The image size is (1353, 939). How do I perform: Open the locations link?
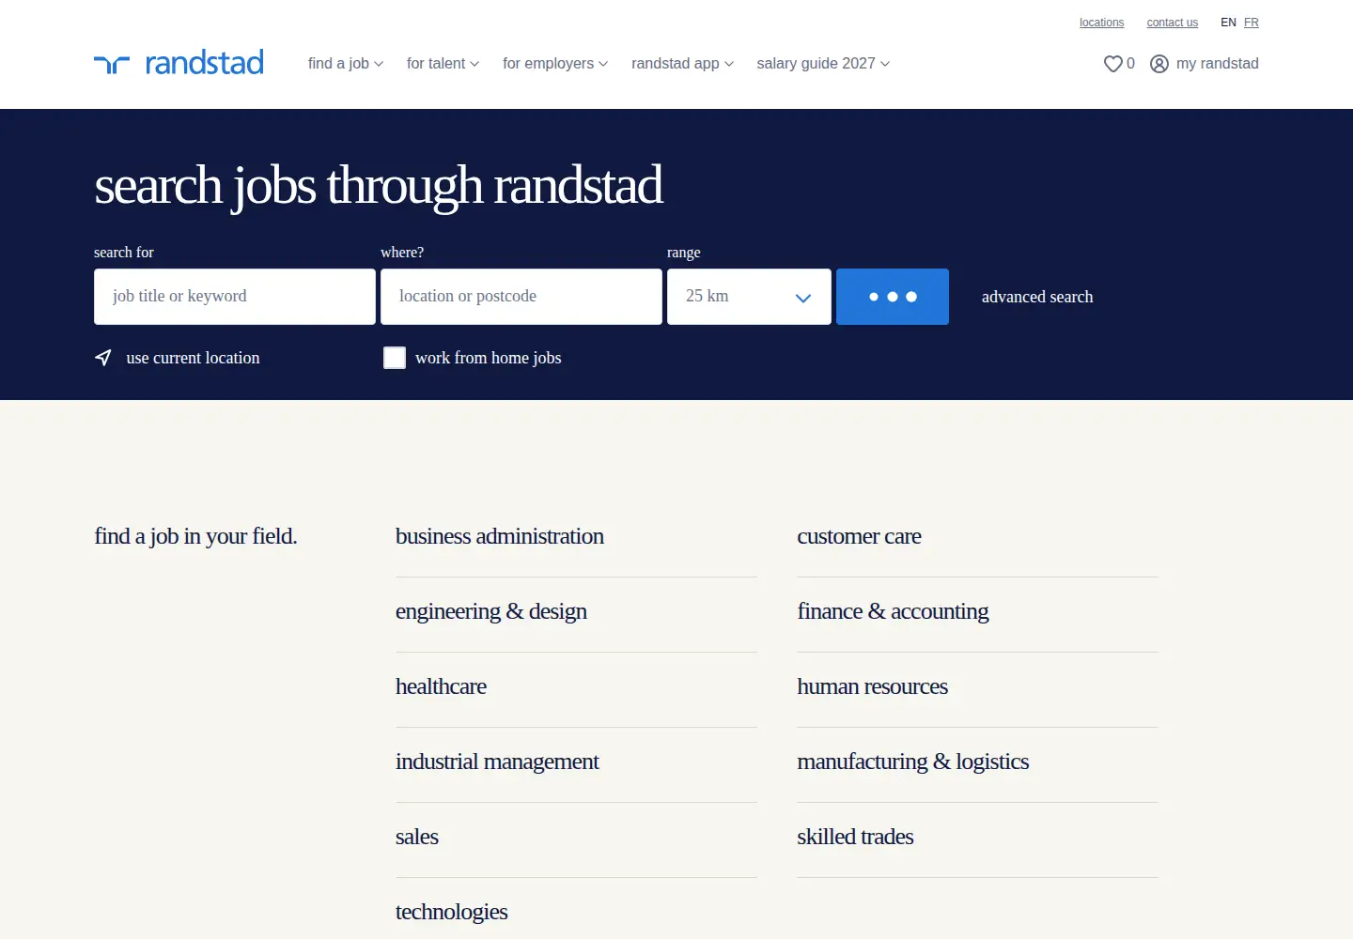(x=1101, y=23)
